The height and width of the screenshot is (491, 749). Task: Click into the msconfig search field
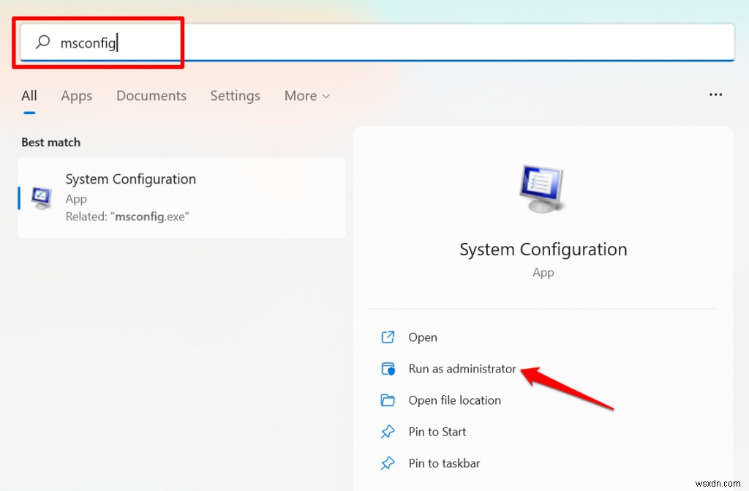click(x=377, y=42)
